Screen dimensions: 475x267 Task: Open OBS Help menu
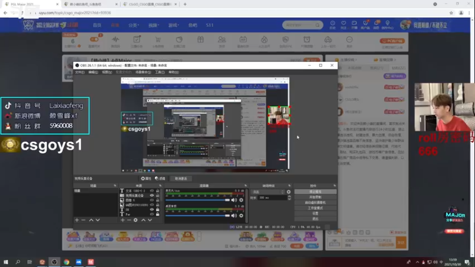173,72
